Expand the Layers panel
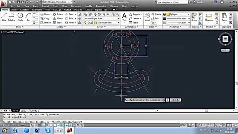238x134 pixels. click(x=102, y=27)
